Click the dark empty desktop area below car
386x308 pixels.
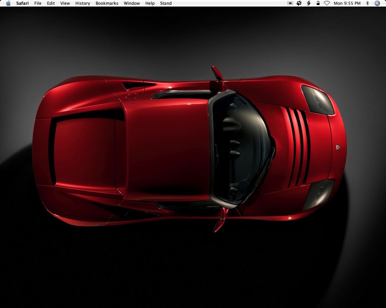[193, 271]
